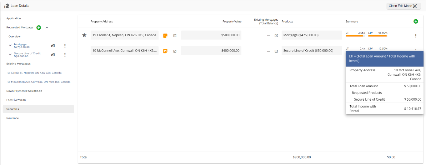Click property icon next to Mortgage $475,000.00
426x165 pixels.
pos(53,46)
